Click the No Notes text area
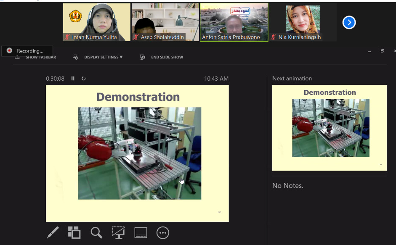396x245 pixels. click(x=288, y=186)
